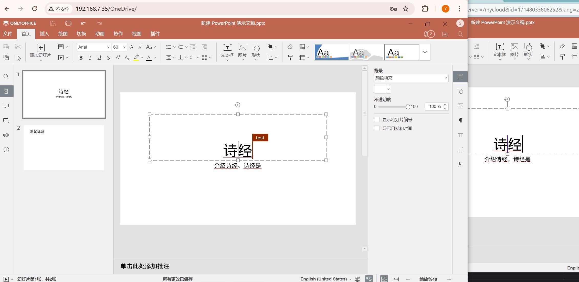Expand the slide theme gallery

click(x=425, y=52)
